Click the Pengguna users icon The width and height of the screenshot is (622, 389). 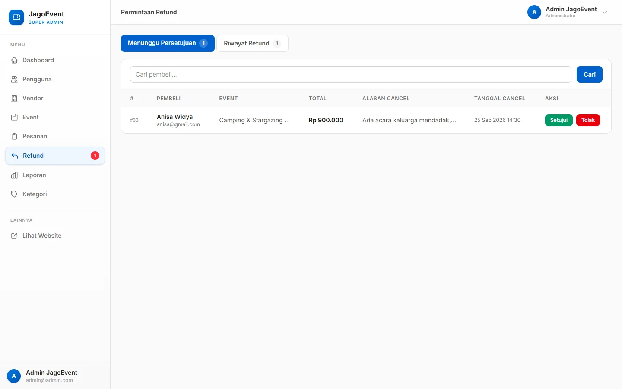click(14, 79)
